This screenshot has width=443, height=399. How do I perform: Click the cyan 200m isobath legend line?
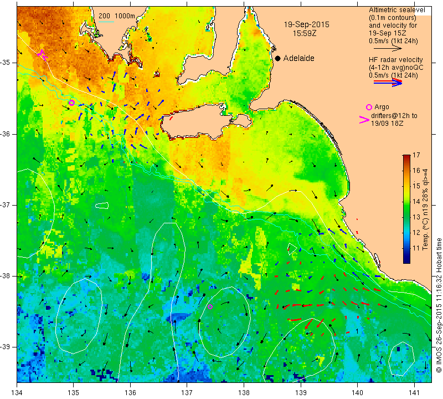click(106, 22)
